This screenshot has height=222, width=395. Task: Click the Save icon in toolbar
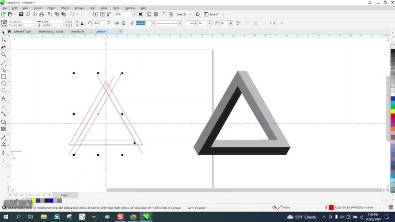[x=21, y=14]
